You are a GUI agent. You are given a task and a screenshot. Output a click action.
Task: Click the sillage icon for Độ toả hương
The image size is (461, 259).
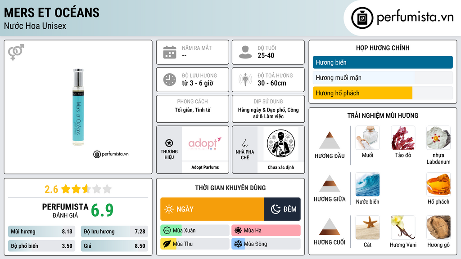(245, 80)
